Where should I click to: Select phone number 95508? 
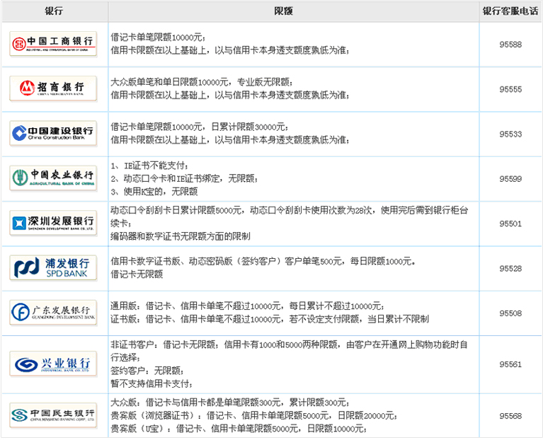point(510,313)
